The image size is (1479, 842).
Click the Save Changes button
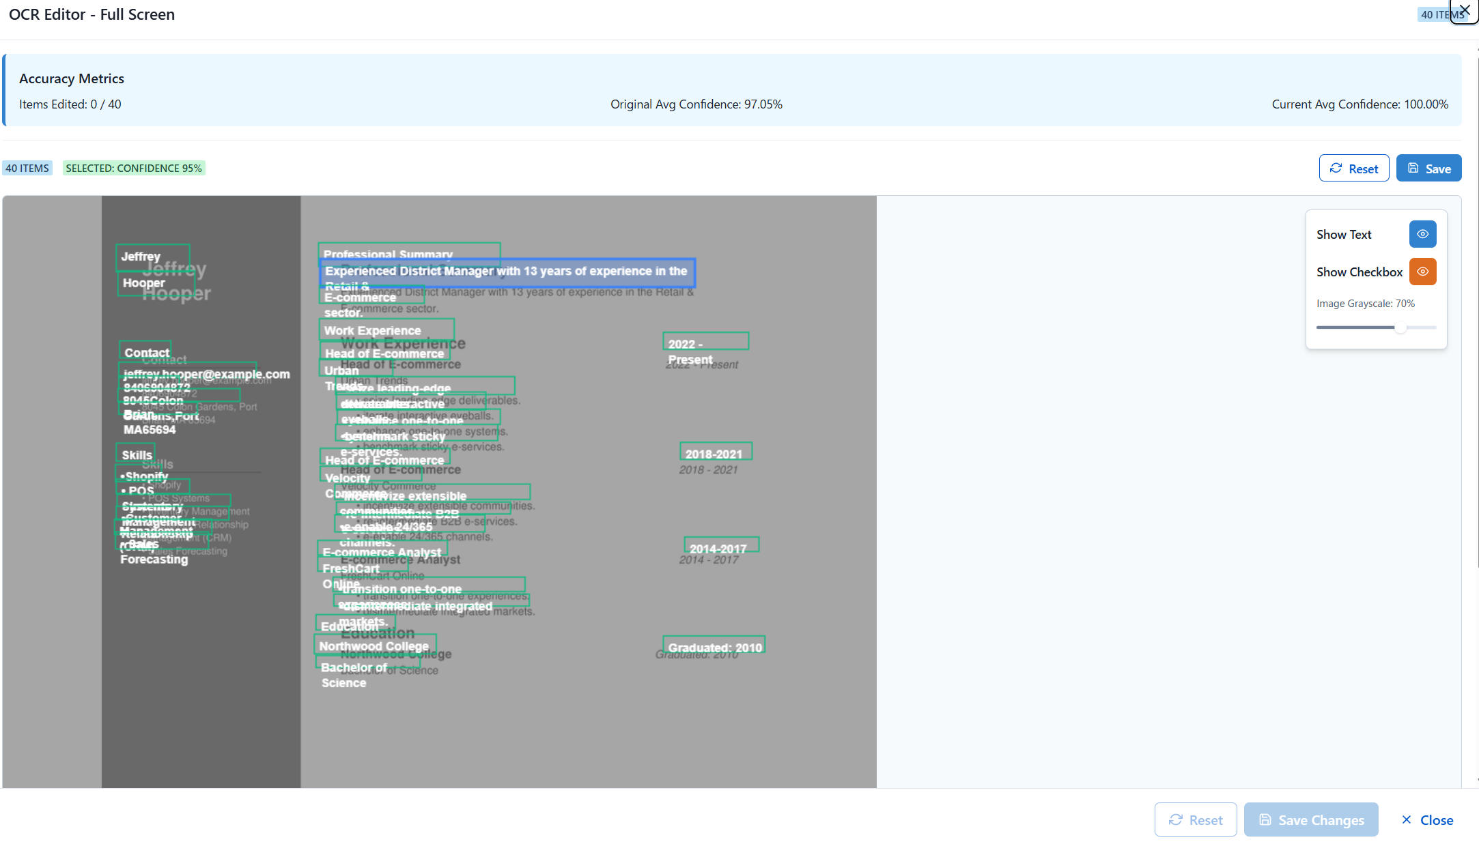coord(1310,820)
